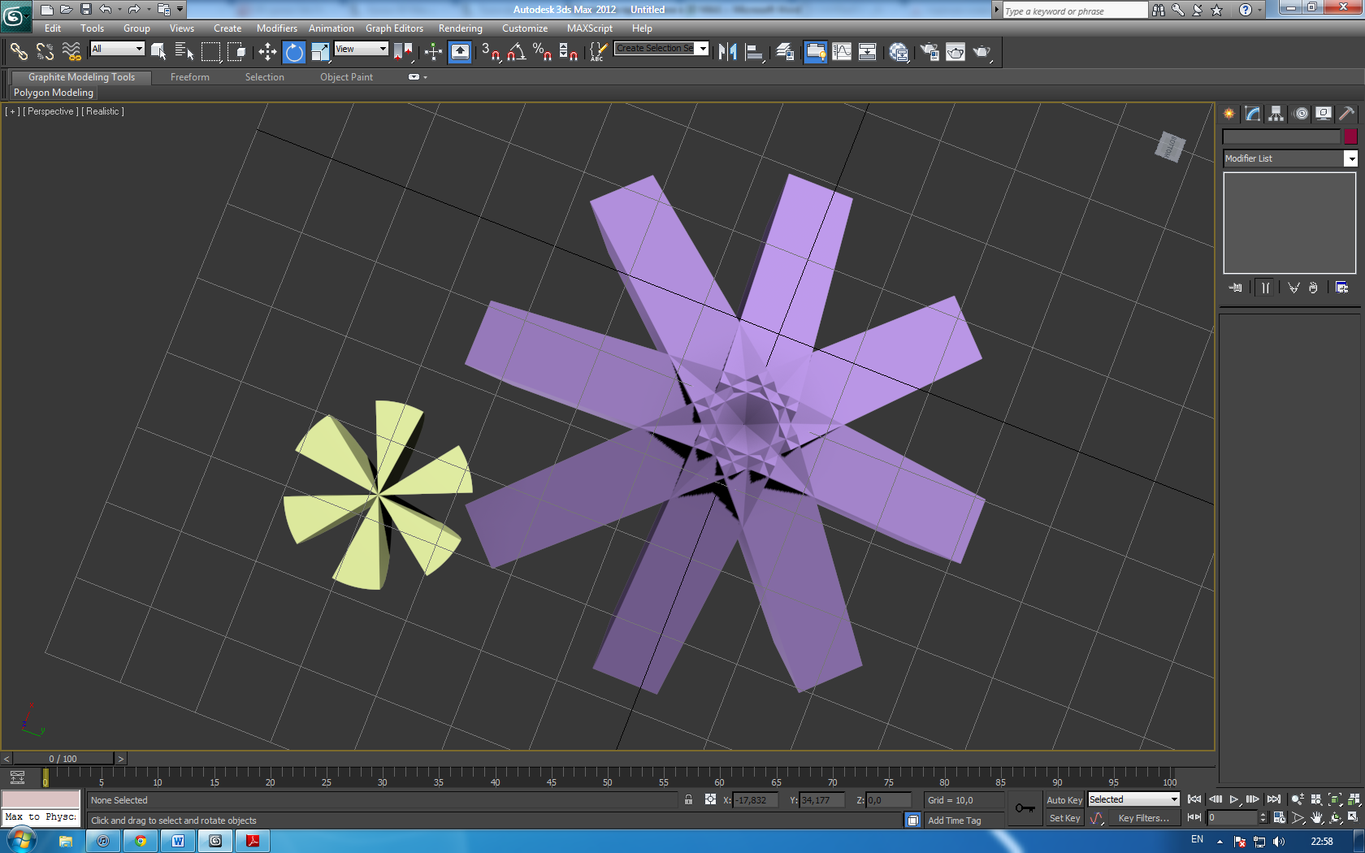Viewport: 1365px width, 853px height.
Task: Toggle the Keyboard Shortcut Override button
Action: click(460, 52)
